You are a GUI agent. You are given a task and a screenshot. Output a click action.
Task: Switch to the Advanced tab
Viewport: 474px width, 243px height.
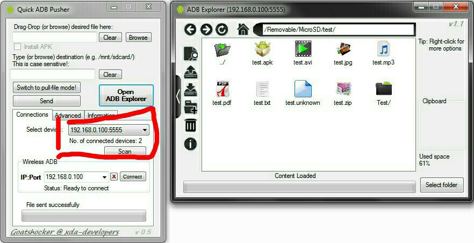pos(68,115)
